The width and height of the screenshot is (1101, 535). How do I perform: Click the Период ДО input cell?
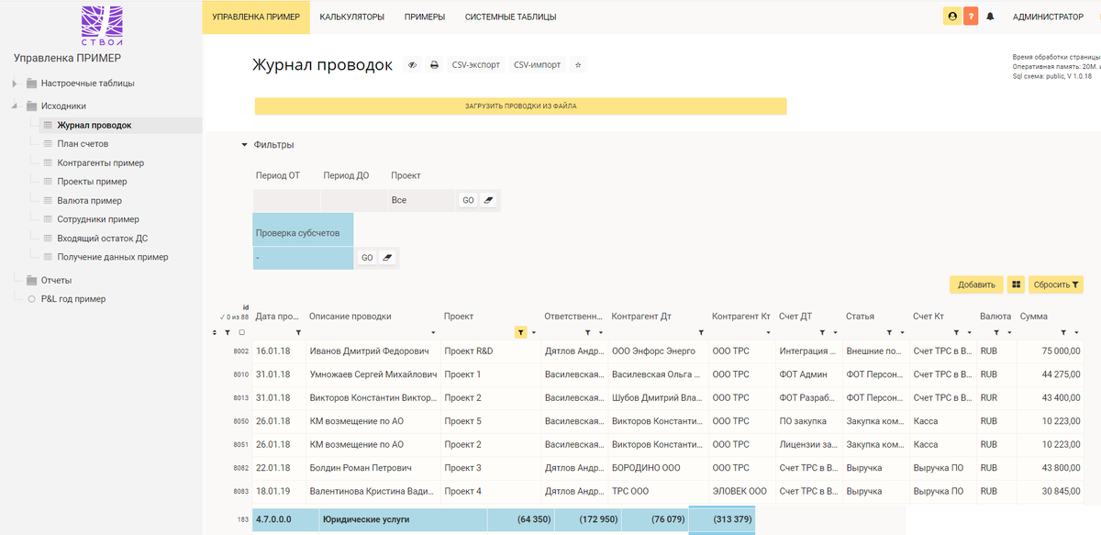tap(354, 200)
